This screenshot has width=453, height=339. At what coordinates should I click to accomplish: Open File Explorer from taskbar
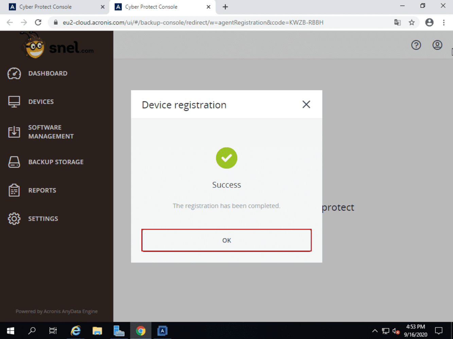tap(97, 330)
